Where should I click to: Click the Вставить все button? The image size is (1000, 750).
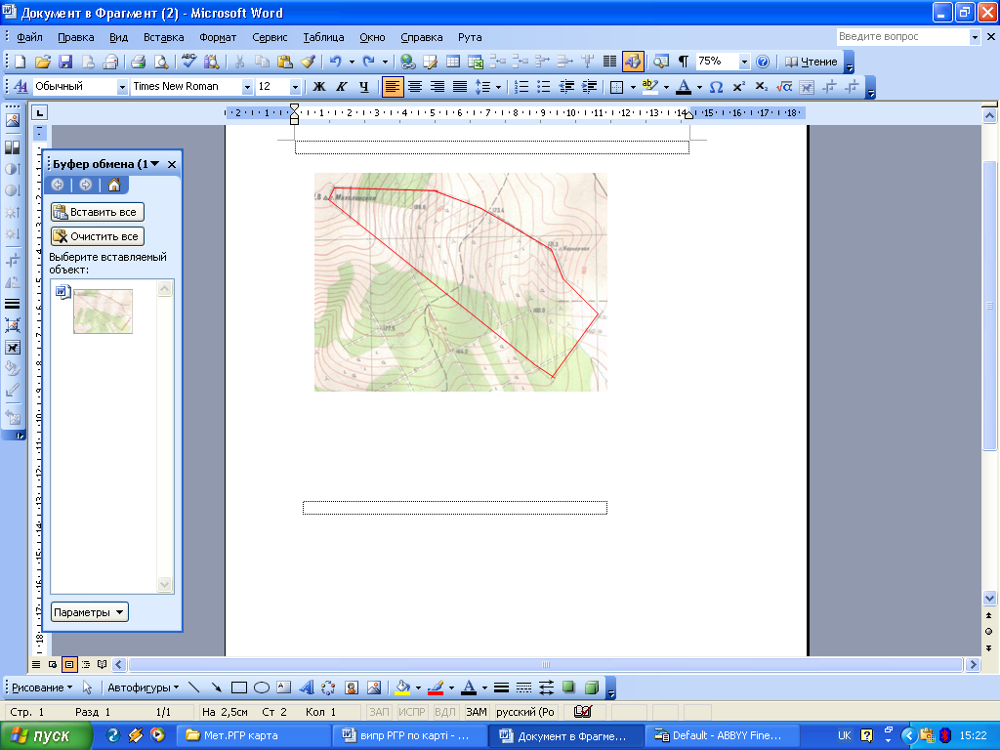point(98,212)
